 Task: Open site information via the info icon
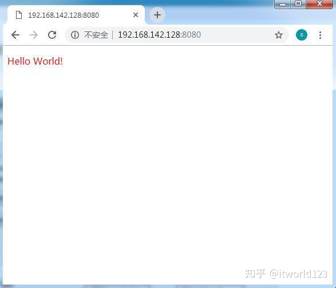75,35
